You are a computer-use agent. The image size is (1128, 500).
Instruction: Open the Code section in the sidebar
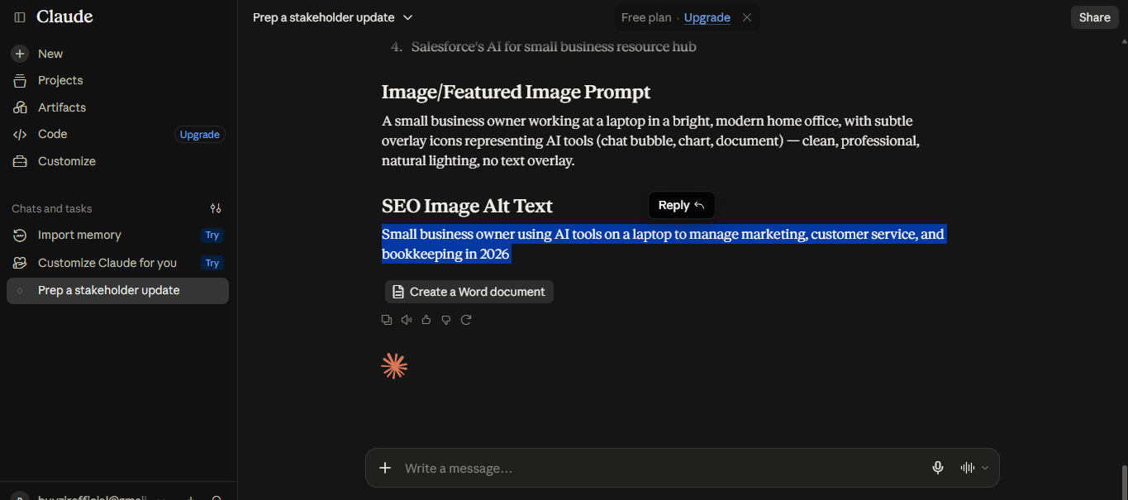52,134
